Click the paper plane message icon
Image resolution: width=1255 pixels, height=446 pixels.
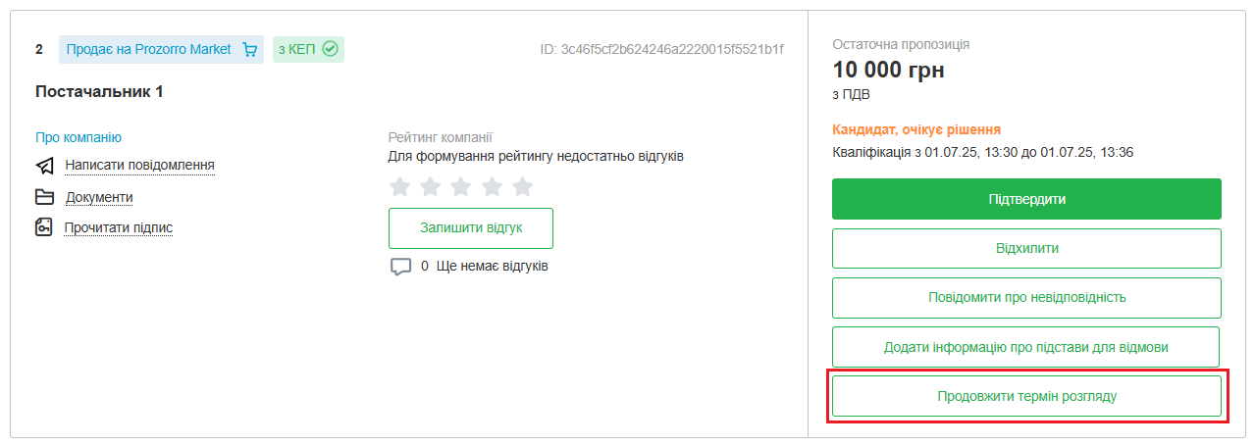(x=44, y=166)
